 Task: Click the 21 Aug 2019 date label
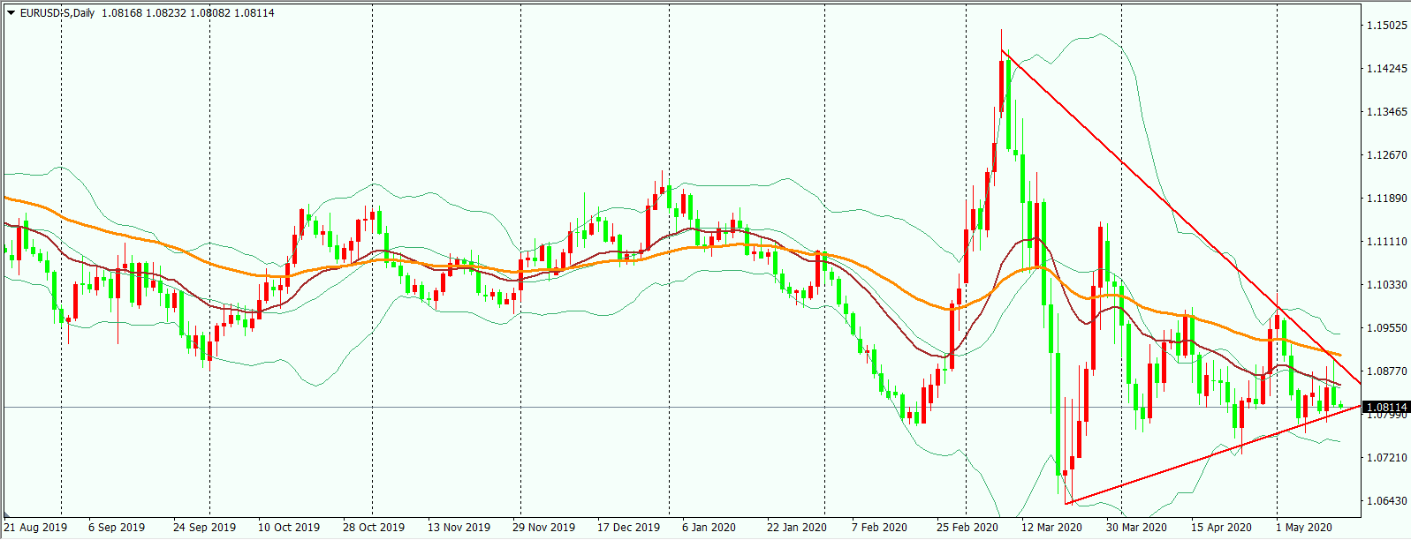[x=35, y=528]
